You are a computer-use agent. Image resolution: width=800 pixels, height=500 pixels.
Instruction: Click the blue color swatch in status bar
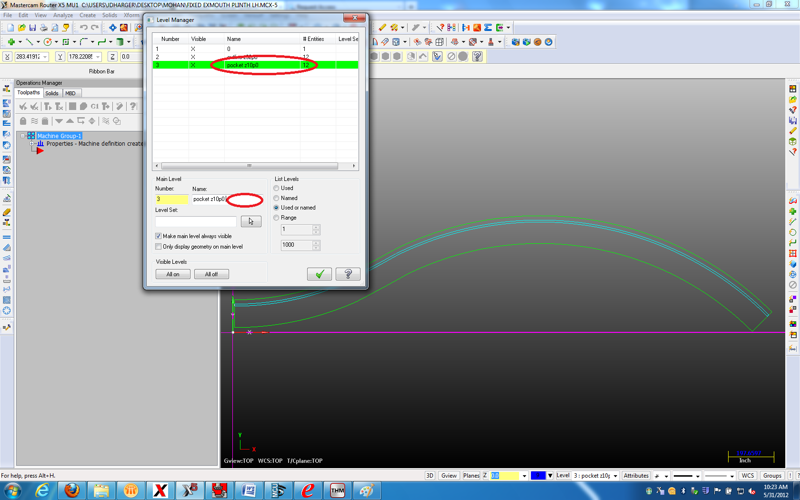point(538,476)
